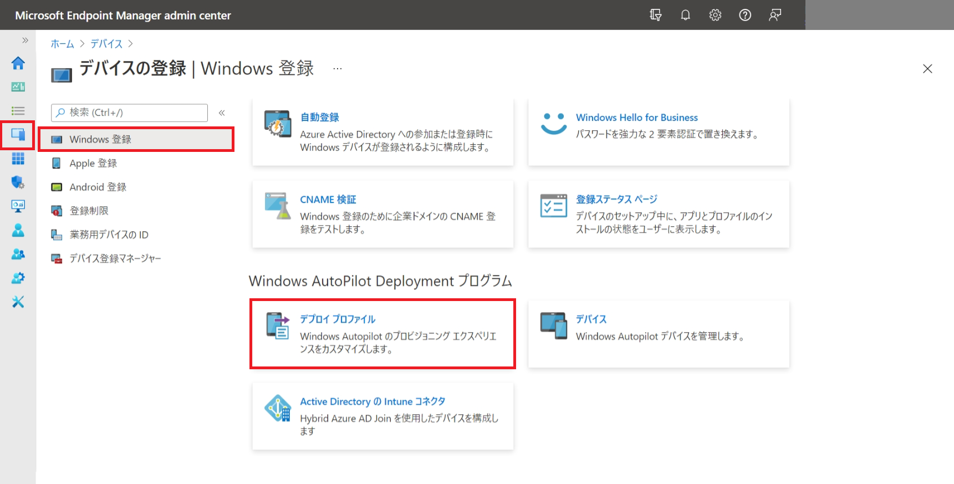Click the 登録ステータス ページ checklist icon
This screenshot has height=484, width=954.
(554, 206)
